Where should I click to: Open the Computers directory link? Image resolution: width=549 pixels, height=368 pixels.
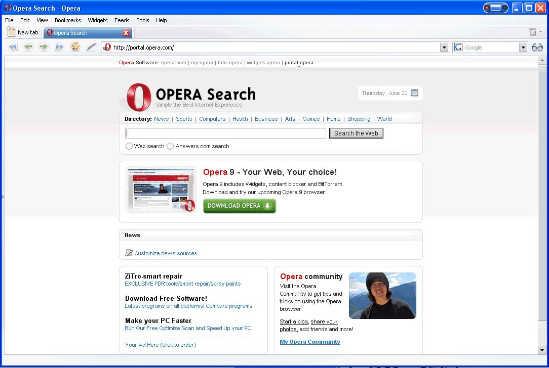212,119
